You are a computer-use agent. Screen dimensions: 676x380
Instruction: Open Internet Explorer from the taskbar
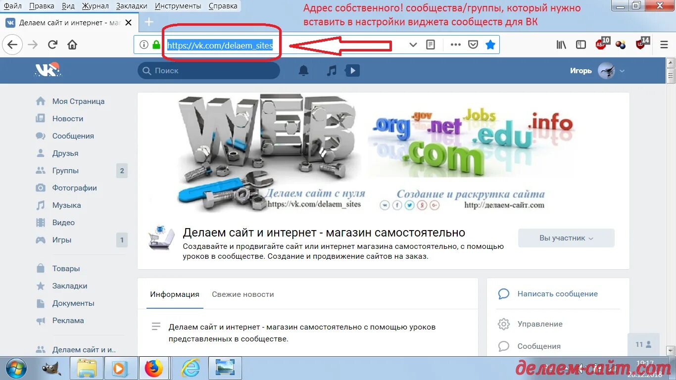point(190,368)
